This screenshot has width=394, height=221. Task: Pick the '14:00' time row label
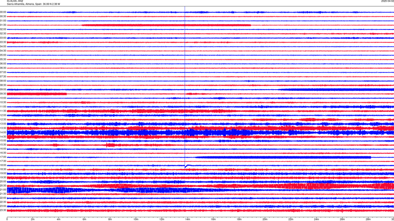(x=3, y=132)
